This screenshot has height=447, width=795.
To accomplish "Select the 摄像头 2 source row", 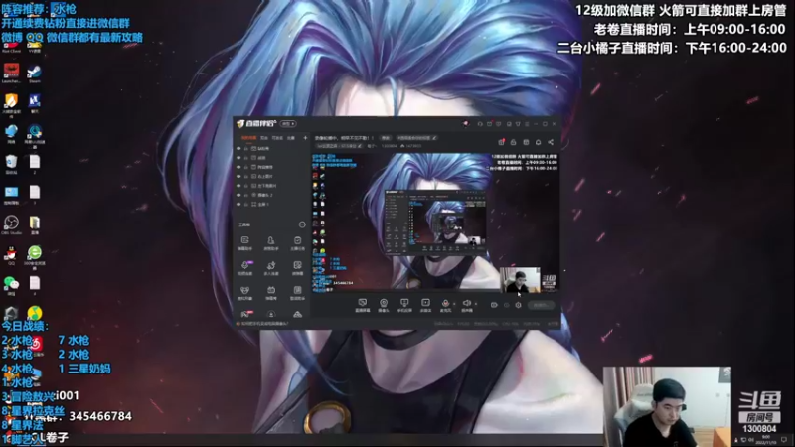I will pyautogui.click(x=271, y=195).
